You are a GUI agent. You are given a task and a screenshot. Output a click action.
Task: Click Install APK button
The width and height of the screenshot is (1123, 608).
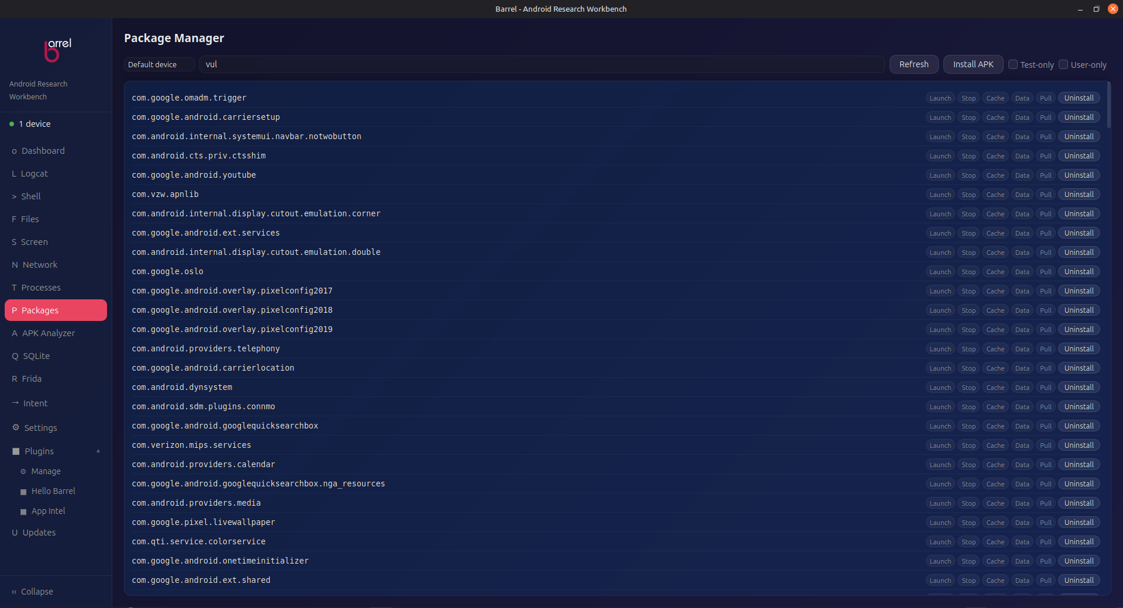click(973, 64)
